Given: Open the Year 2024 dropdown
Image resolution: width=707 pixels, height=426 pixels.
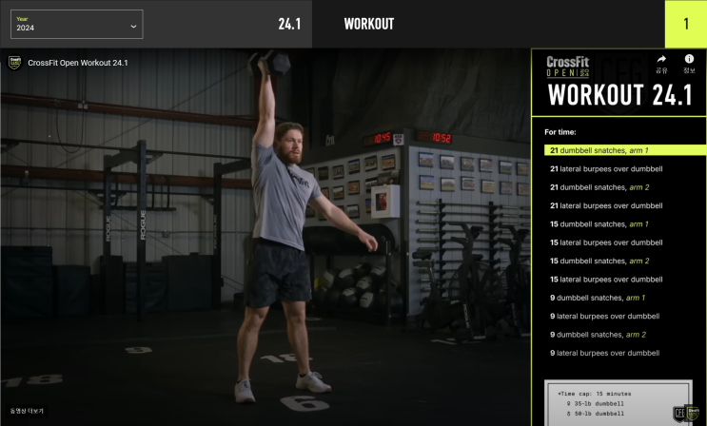Looking at the screenshot, I should tap(77, 24).
